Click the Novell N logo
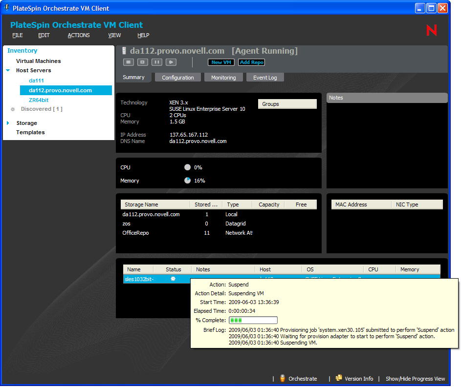The width and height of the screenshot is (461, 387). 432,30
